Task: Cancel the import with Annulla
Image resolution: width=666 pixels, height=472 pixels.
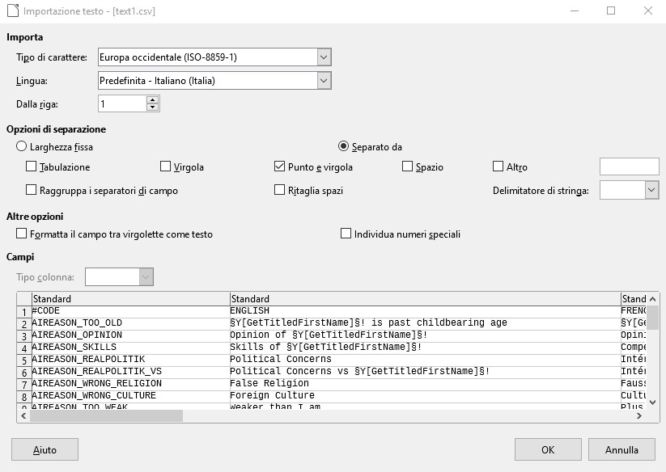Action: click(x=621, y=449)
